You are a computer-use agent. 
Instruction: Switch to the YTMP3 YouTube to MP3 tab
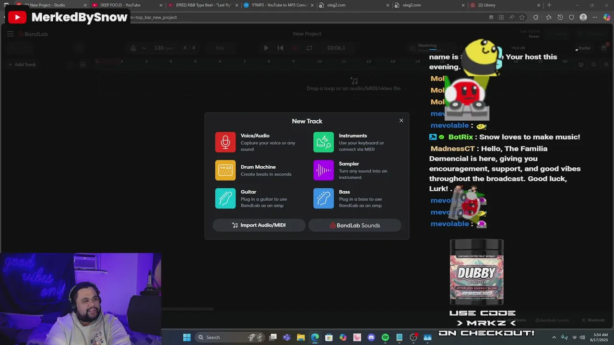(x=279, y=5)
